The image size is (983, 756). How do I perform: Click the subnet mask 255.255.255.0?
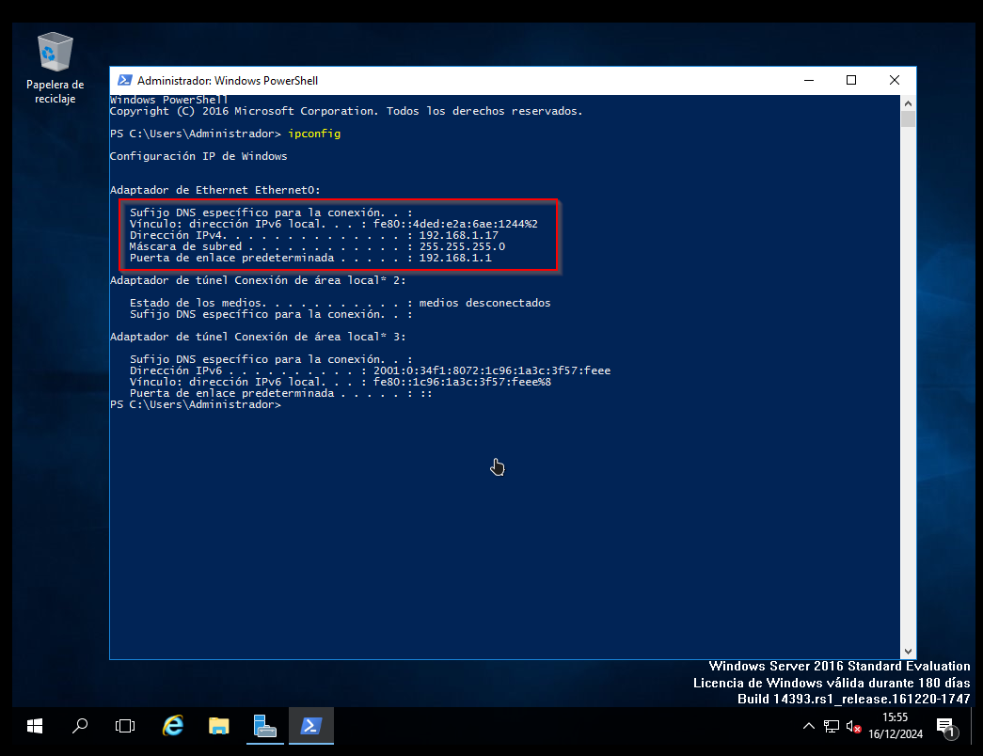pyautogui.click(x=462, y=246)
